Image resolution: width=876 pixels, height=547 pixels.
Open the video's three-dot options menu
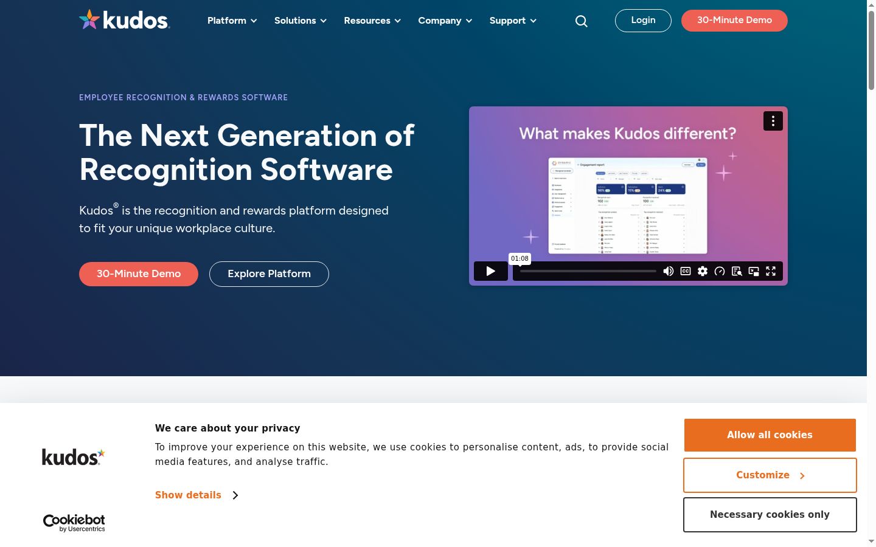tap(773, 121)
